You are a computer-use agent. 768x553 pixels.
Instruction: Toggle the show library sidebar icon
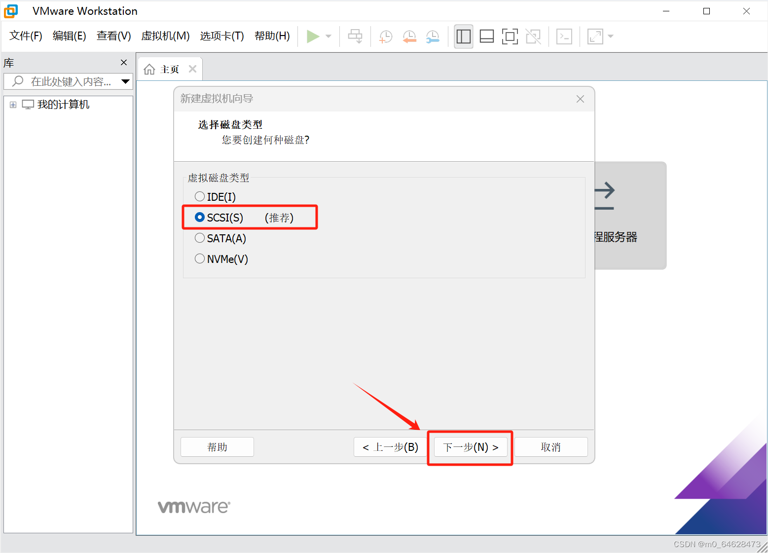[x=464, y=36]
